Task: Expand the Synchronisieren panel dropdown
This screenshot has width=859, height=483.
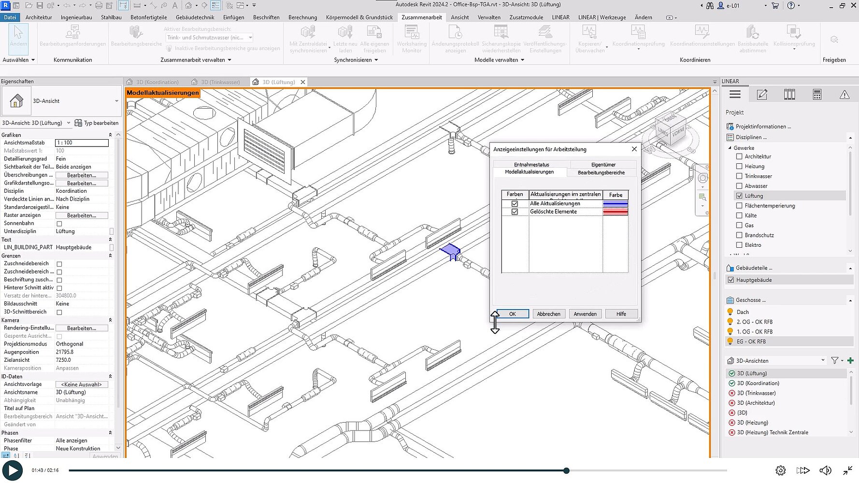Action: click(376, 60)
